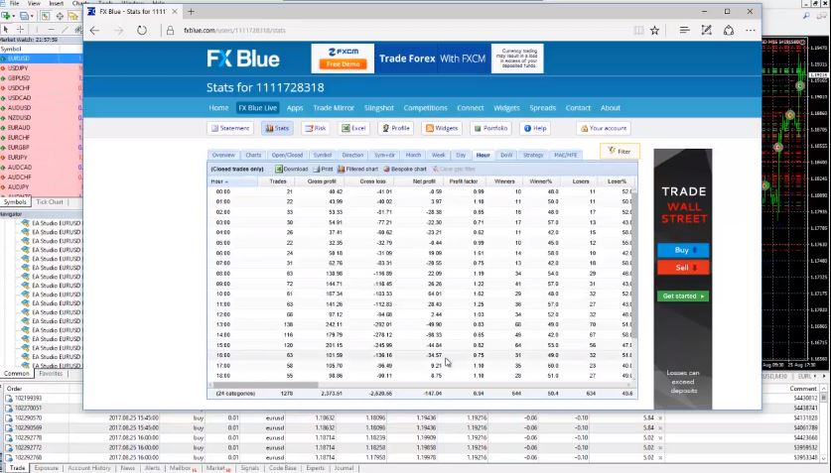Viewport: 831px width, 473px height.
Task: Switch to the Day tab
Action: click(461, 155)
